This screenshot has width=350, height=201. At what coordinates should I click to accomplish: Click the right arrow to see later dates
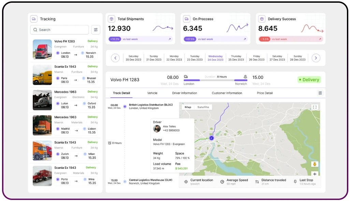coord(316,58)
